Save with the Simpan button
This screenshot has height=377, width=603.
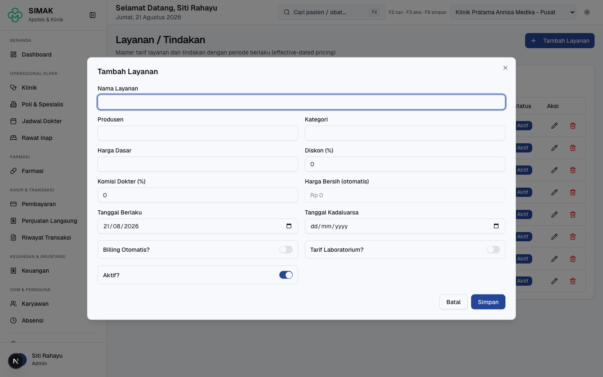click(x=488, y=302)
